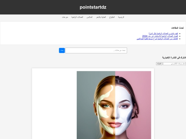The image size is (186, 139).
Task: Focus the newsletter email input field
Action: coord(174,64)
